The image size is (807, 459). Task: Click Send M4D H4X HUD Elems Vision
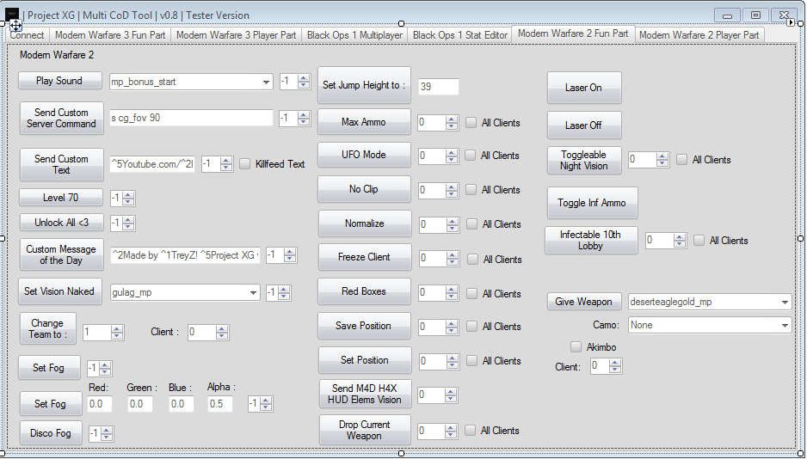point(365,395)
